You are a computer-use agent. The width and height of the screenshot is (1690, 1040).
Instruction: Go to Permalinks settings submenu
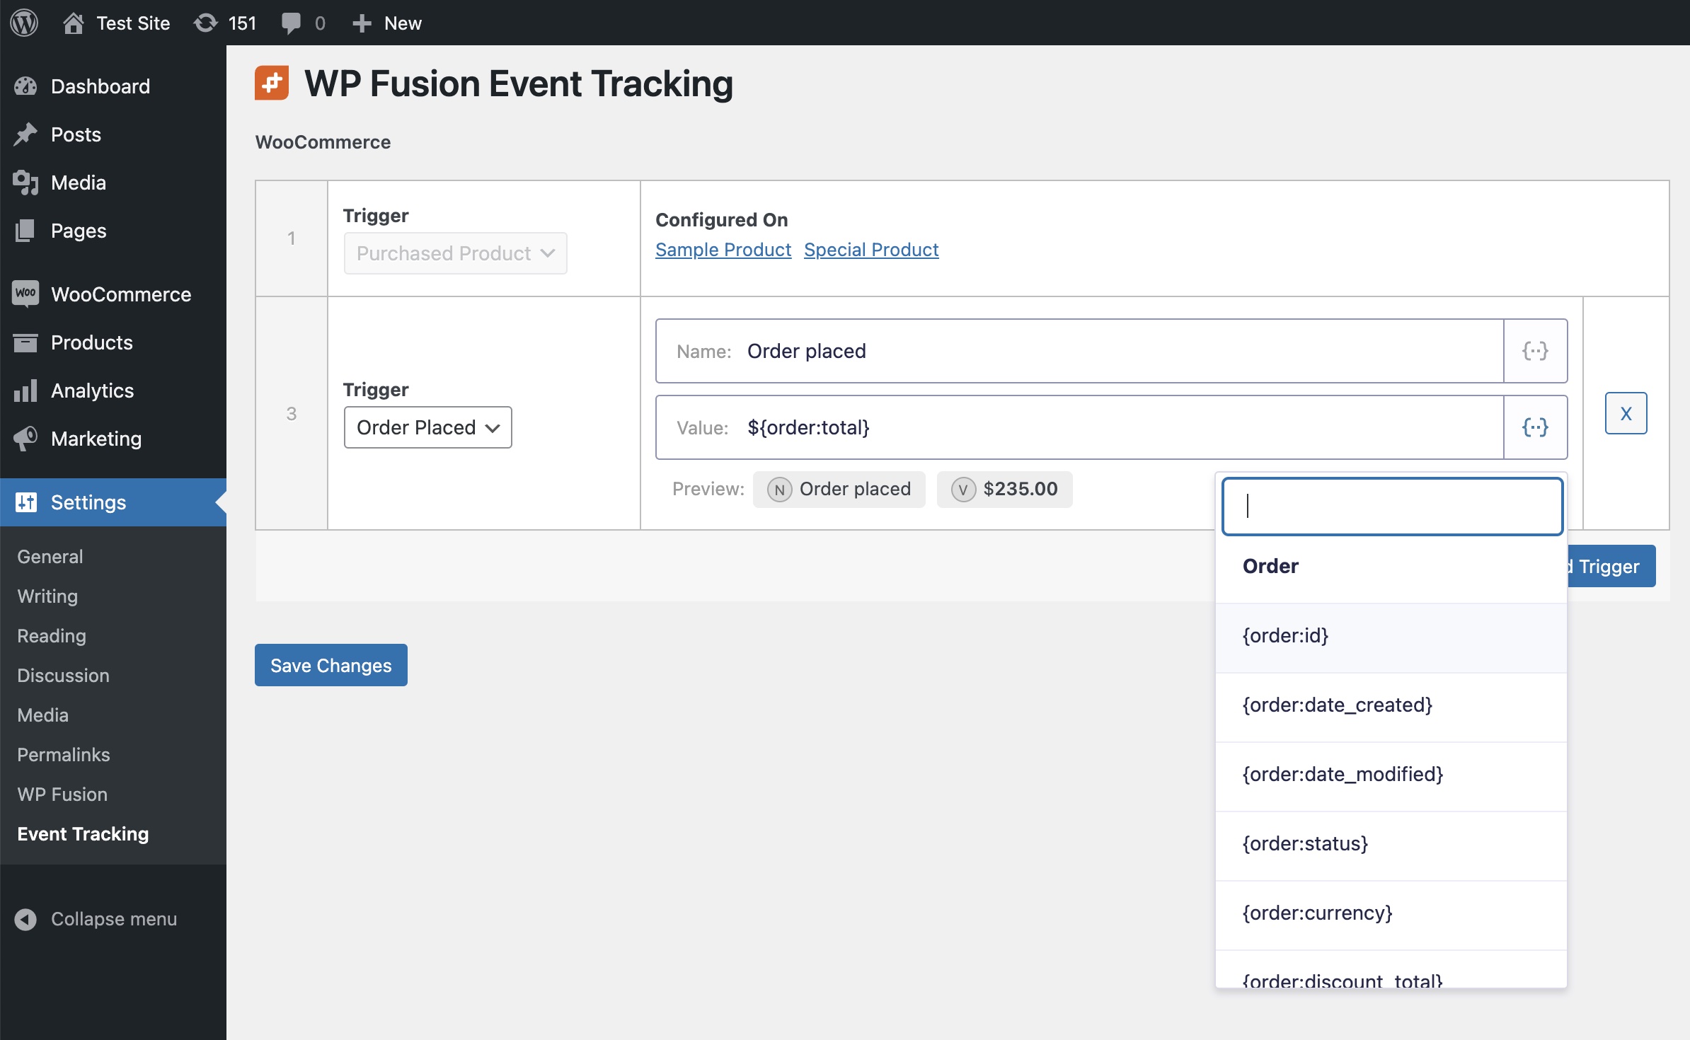tap(64, 755)
